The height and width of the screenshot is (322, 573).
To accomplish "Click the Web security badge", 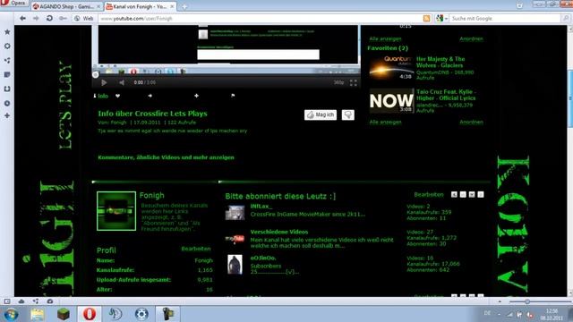I will click(x=84, y=18).
